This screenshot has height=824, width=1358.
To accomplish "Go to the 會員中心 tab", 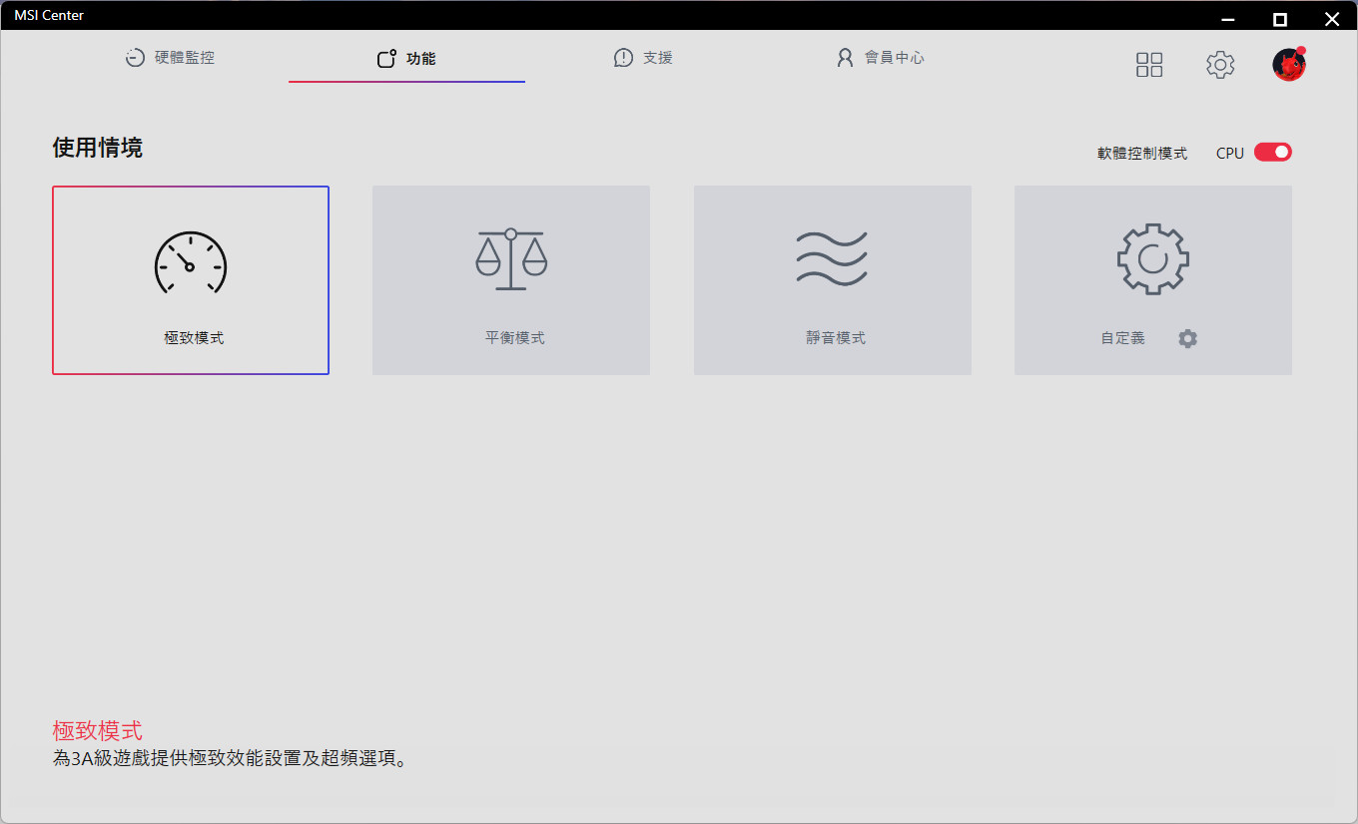I will [x=894, y=58].
